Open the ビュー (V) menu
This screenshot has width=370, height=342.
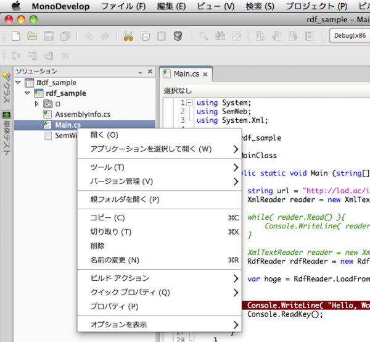click(x=216, y=6)
